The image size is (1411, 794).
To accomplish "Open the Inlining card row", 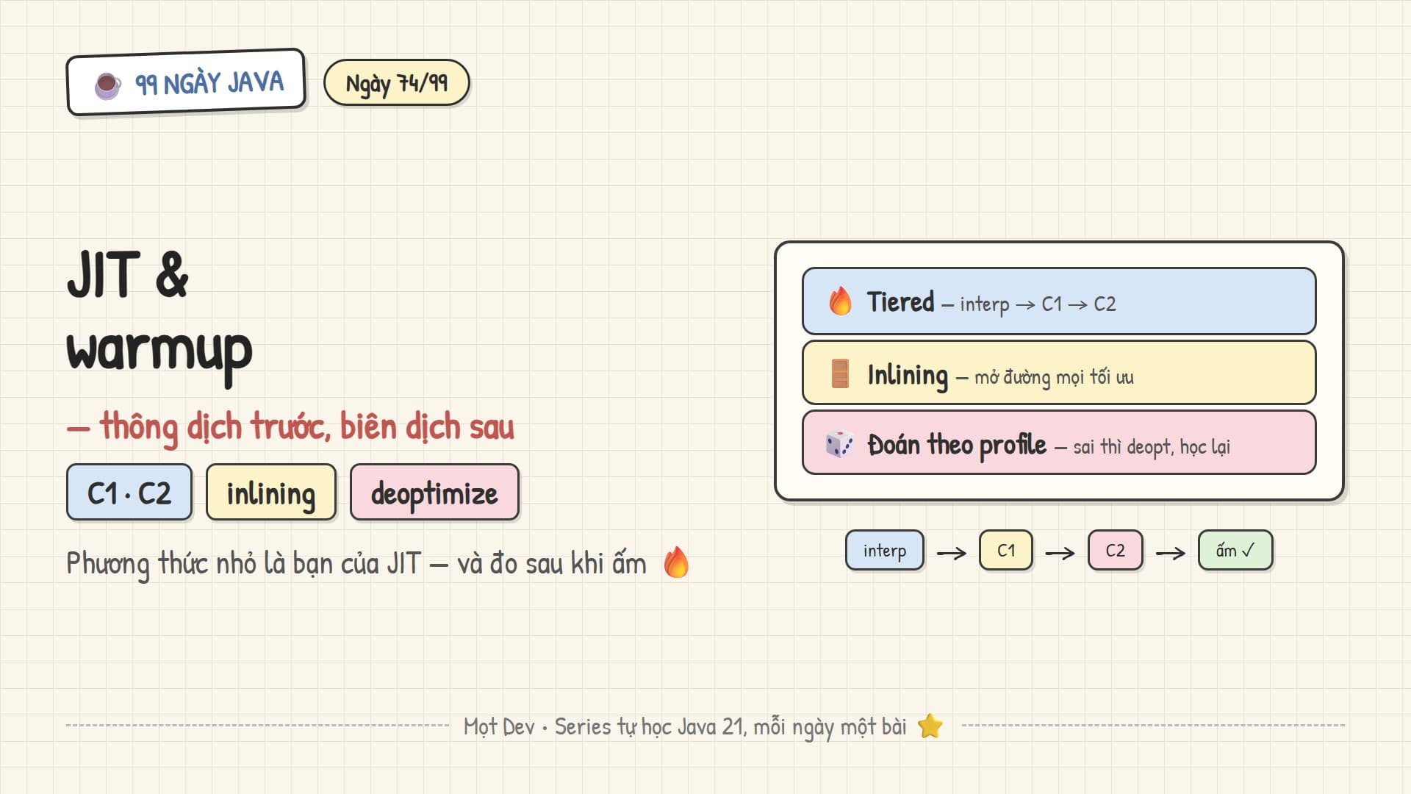I will (1059, 373).
